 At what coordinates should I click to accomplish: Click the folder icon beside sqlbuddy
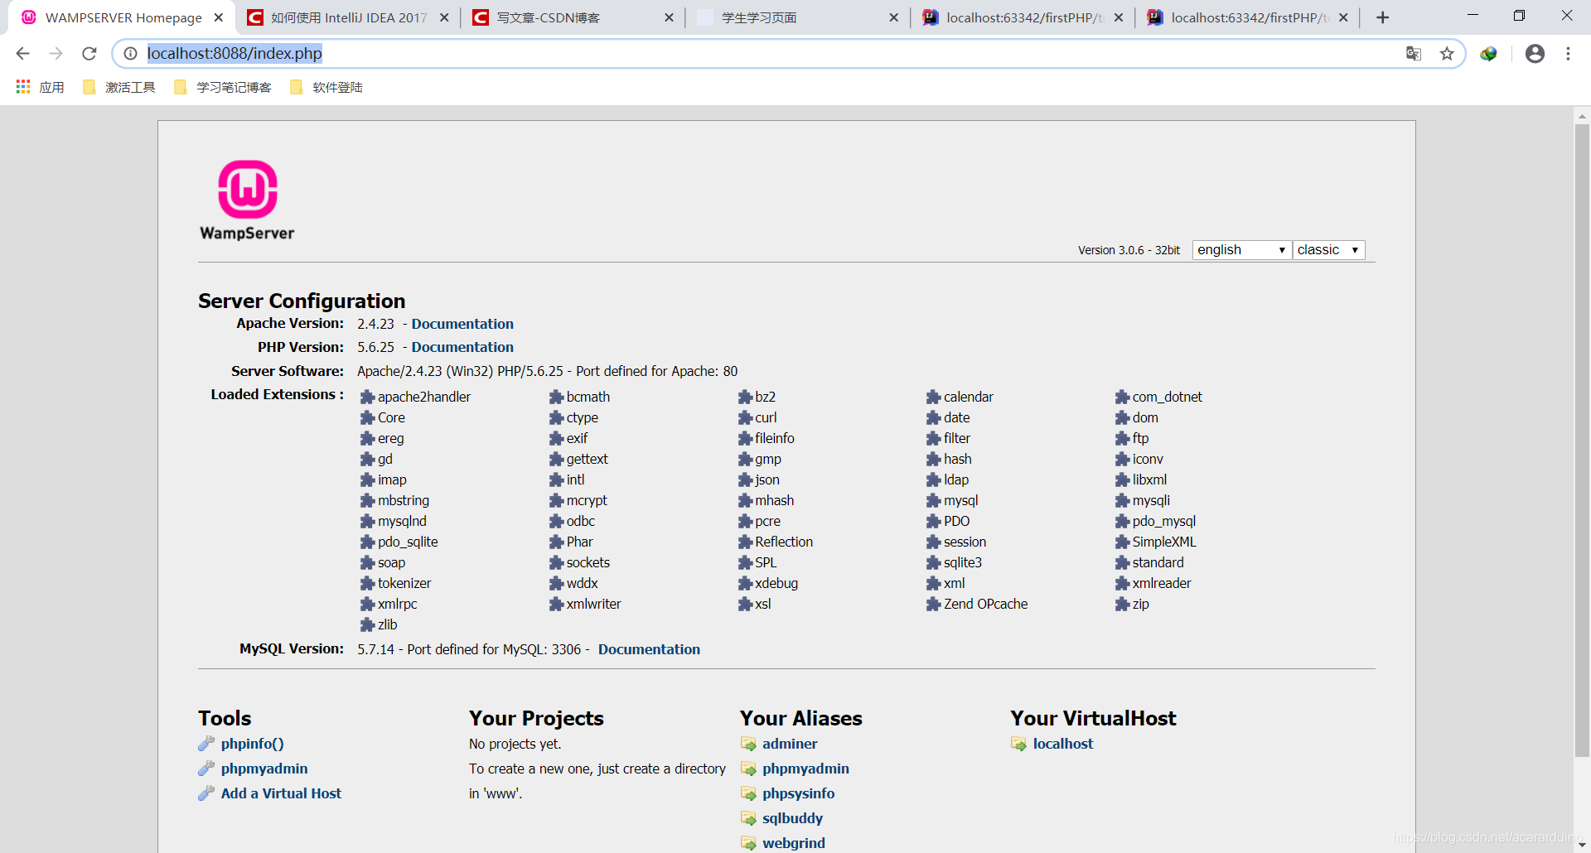tap(748, 818)
